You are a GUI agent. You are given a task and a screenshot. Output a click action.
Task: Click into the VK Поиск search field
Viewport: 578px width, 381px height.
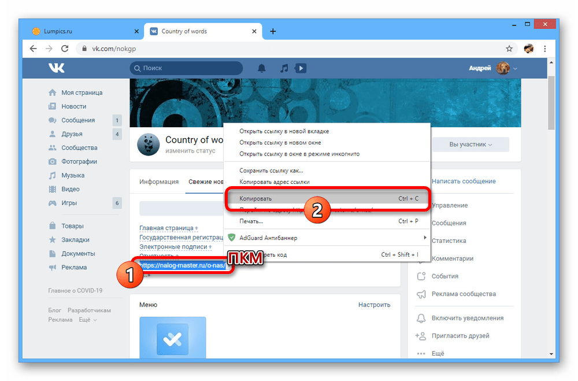[x=186, y=68]
